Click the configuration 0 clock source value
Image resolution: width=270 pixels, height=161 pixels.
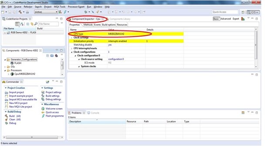(x=116, y=59)
